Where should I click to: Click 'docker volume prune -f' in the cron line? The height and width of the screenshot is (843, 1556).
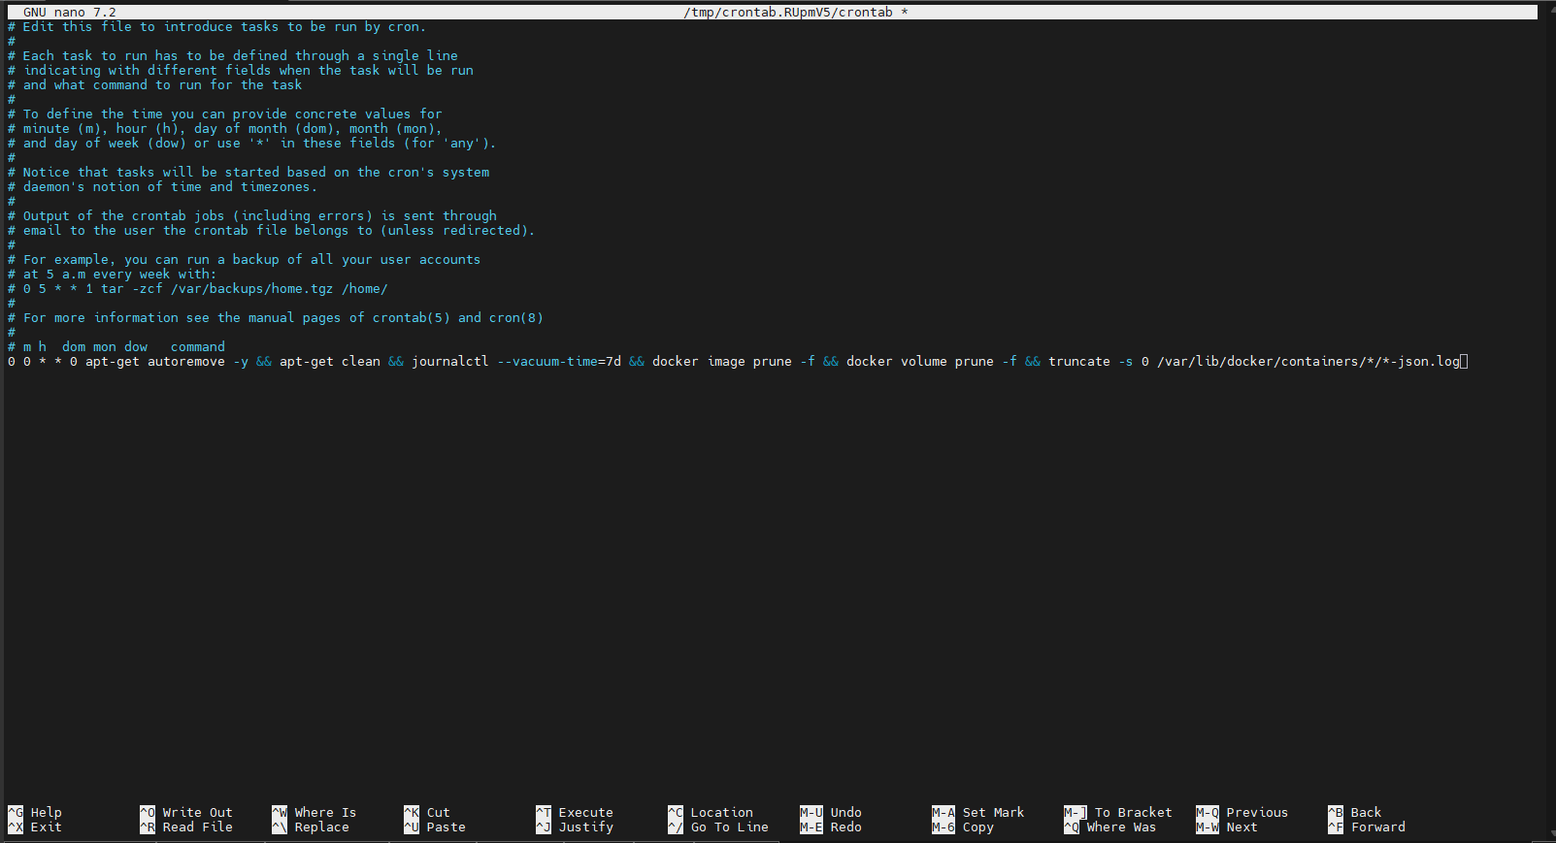pos(932,362)
